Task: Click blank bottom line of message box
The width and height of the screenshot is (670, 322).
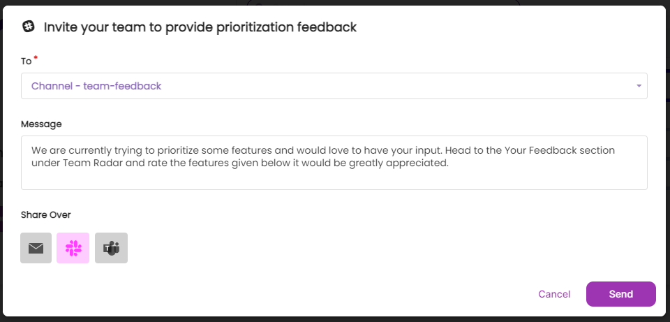Action: [334, 180]
